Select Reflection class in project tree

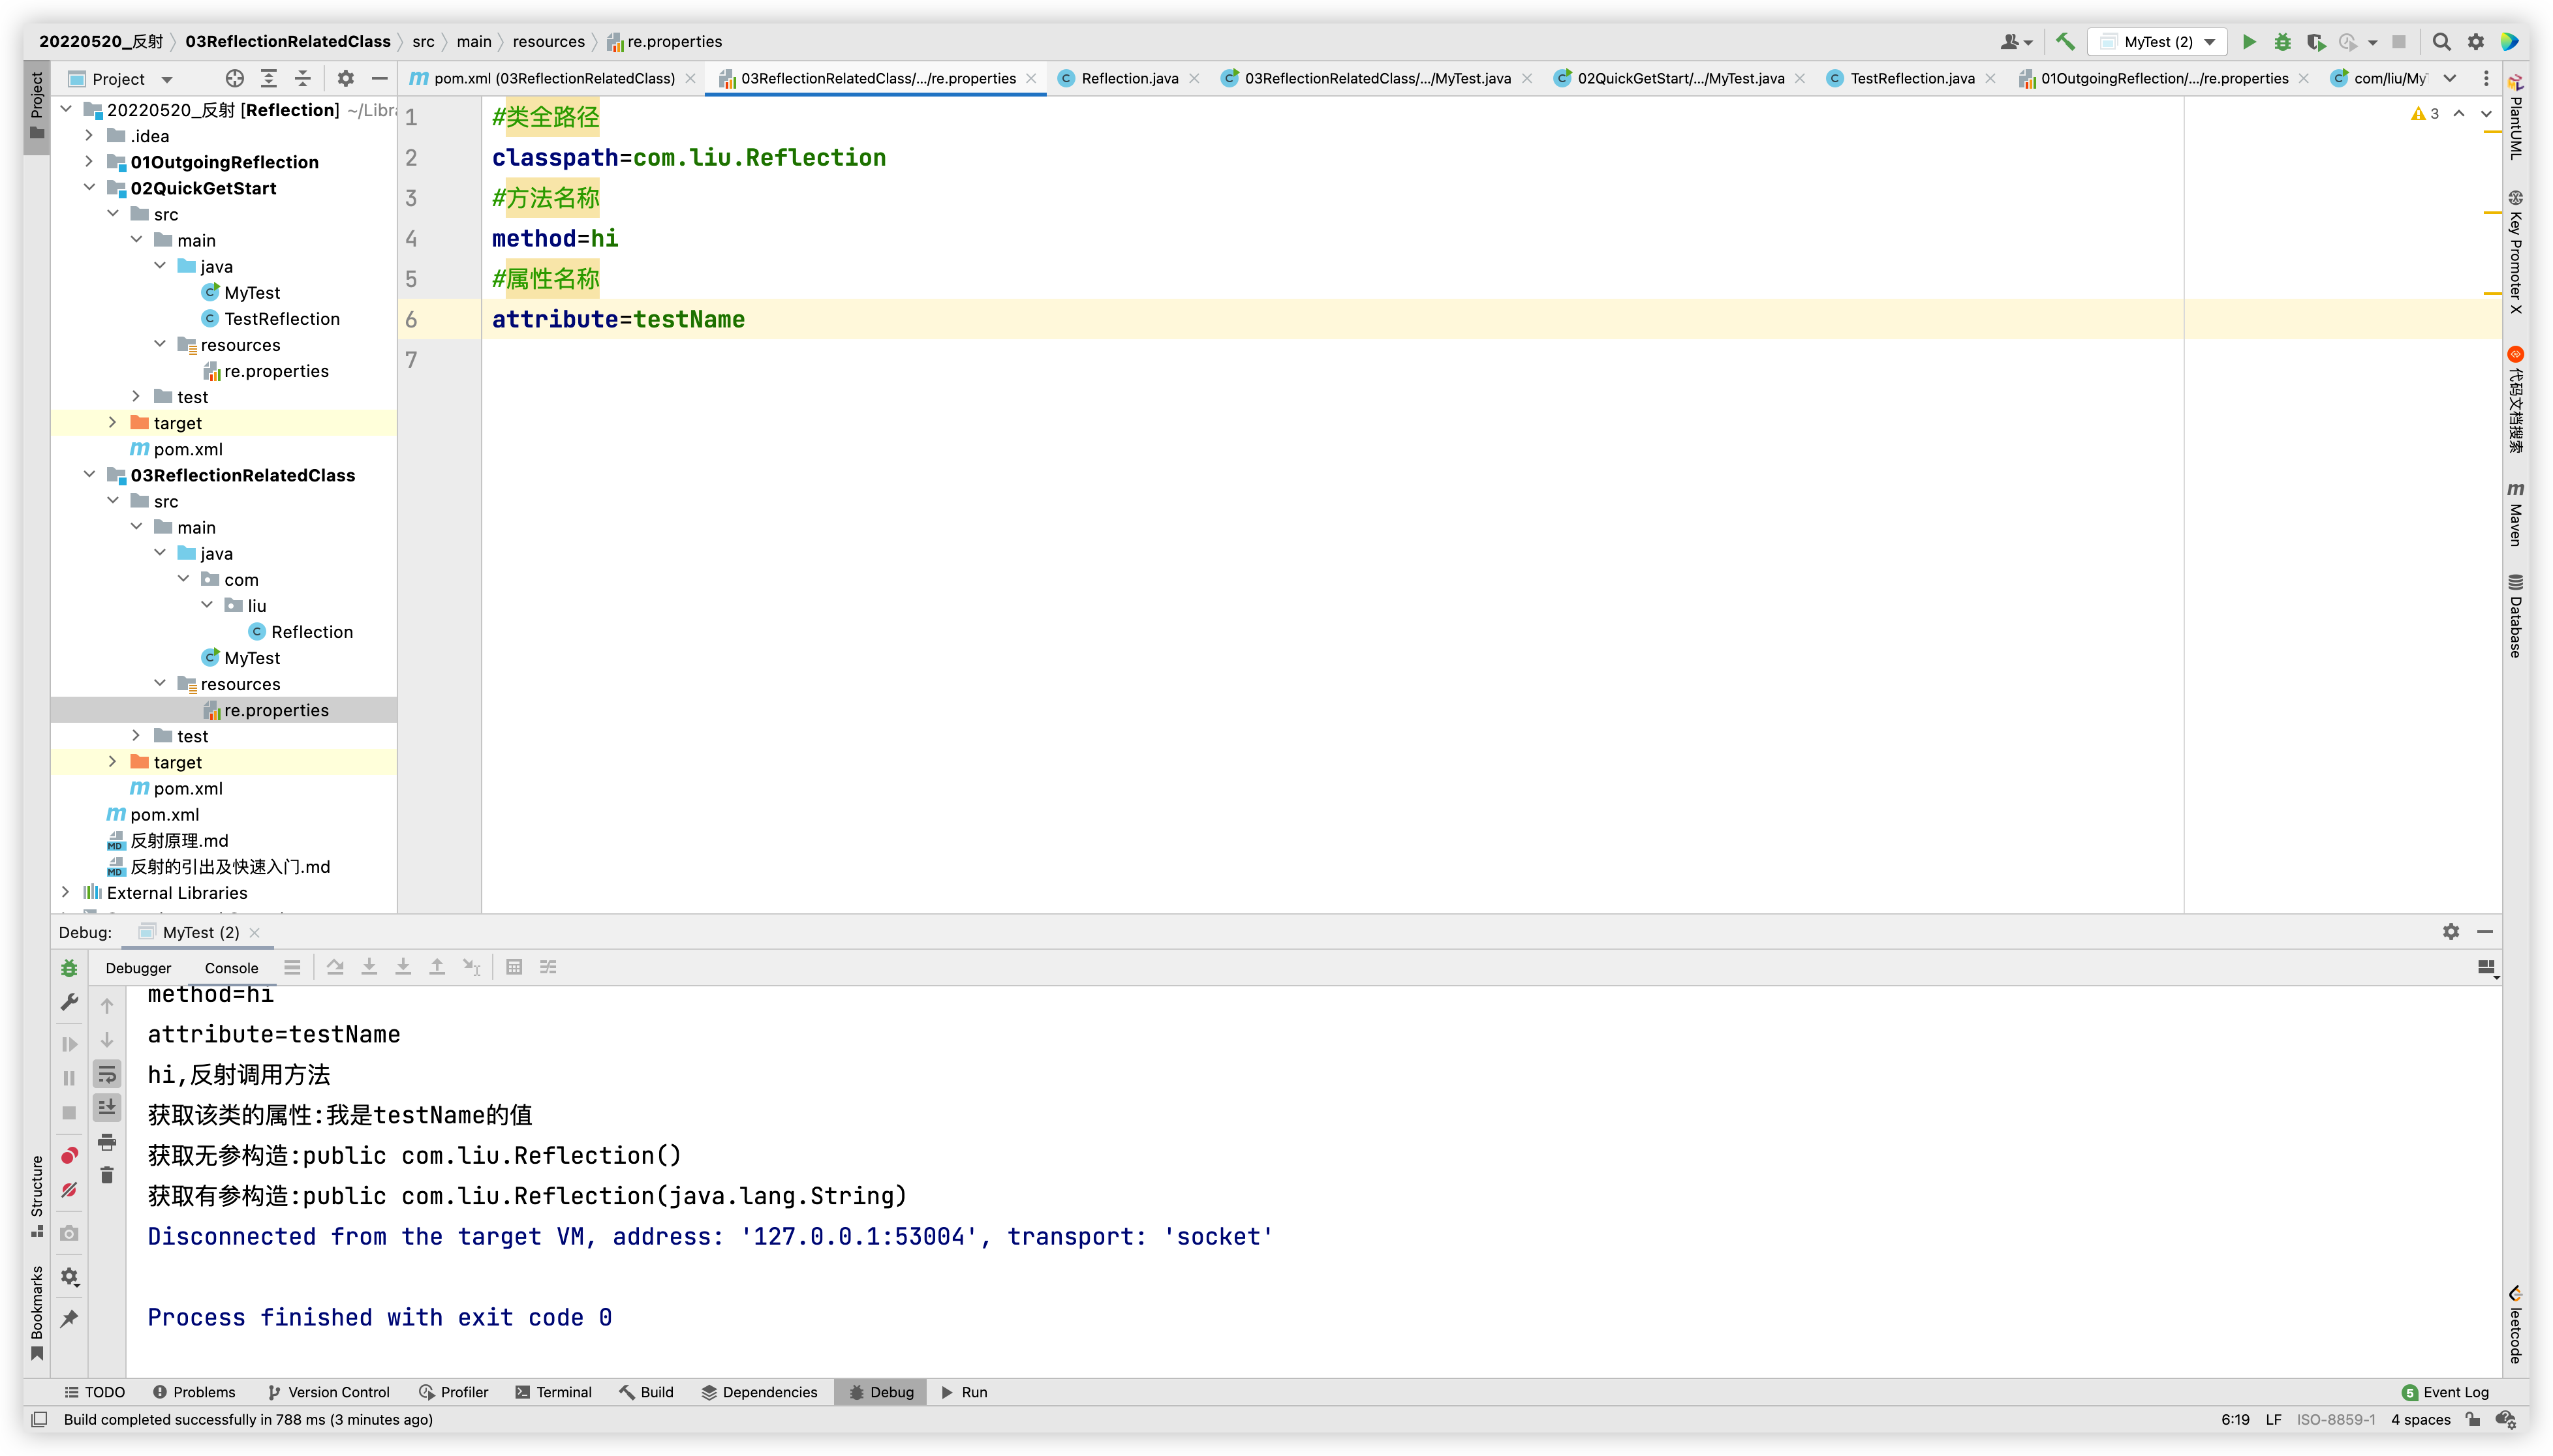point(311,631)
